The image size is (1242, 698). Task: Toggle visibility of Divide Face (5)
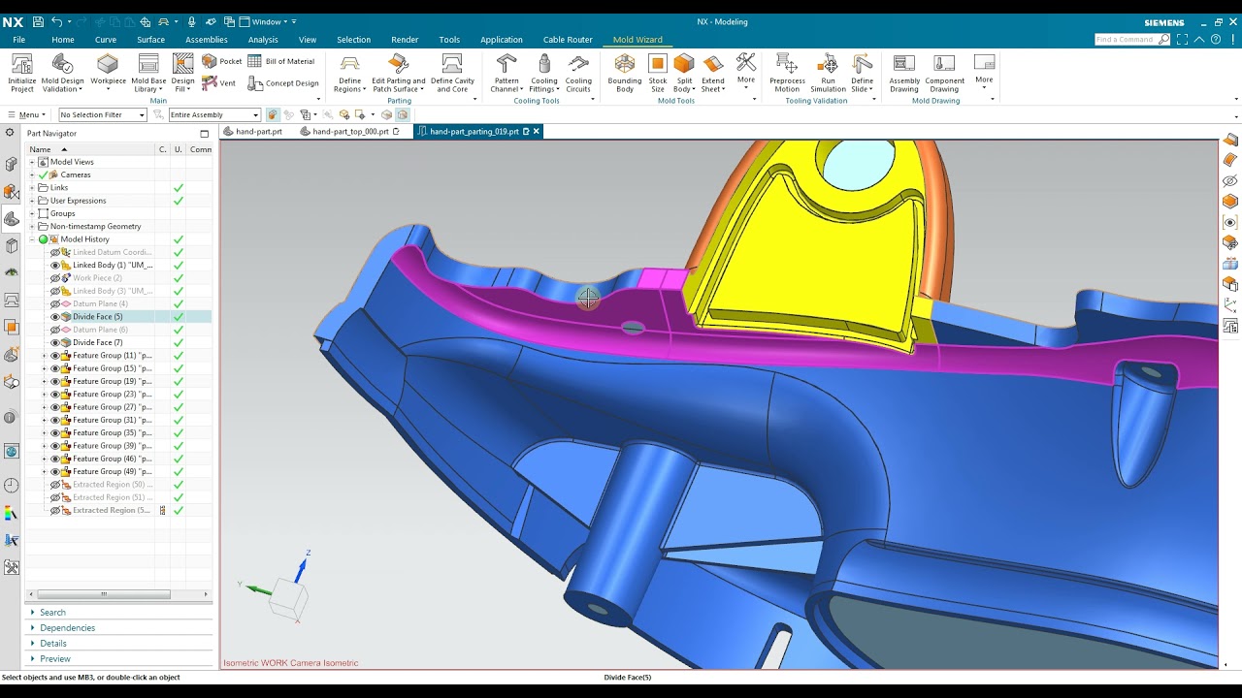point(55,317)
